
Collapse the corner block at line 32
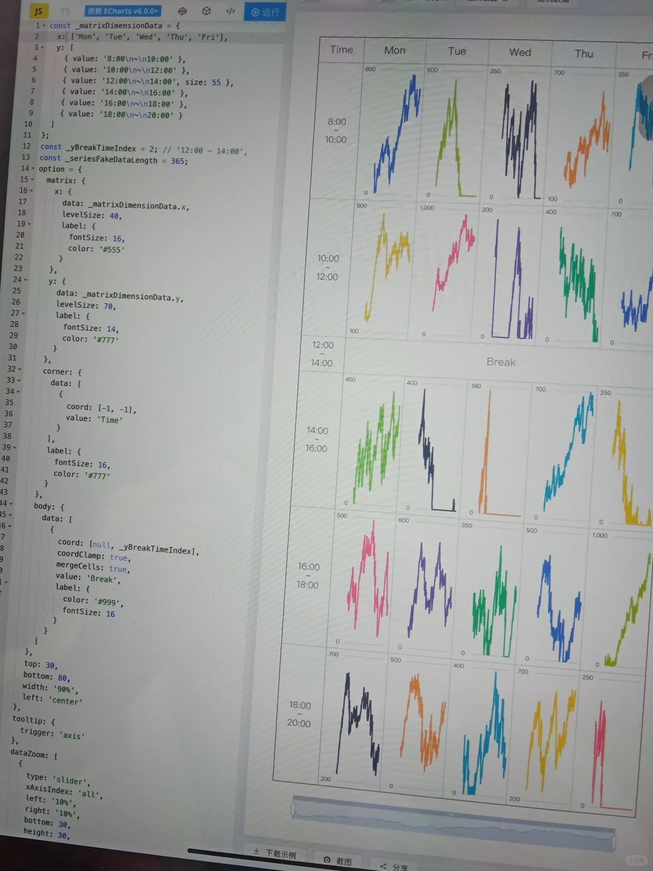point(20,369)
